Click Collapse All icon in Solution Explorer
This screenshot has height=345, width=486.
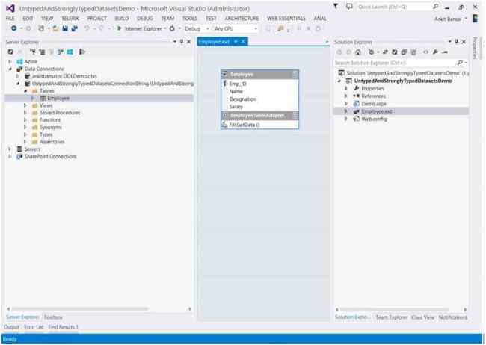pyautogui.click(x=404, y=52)
